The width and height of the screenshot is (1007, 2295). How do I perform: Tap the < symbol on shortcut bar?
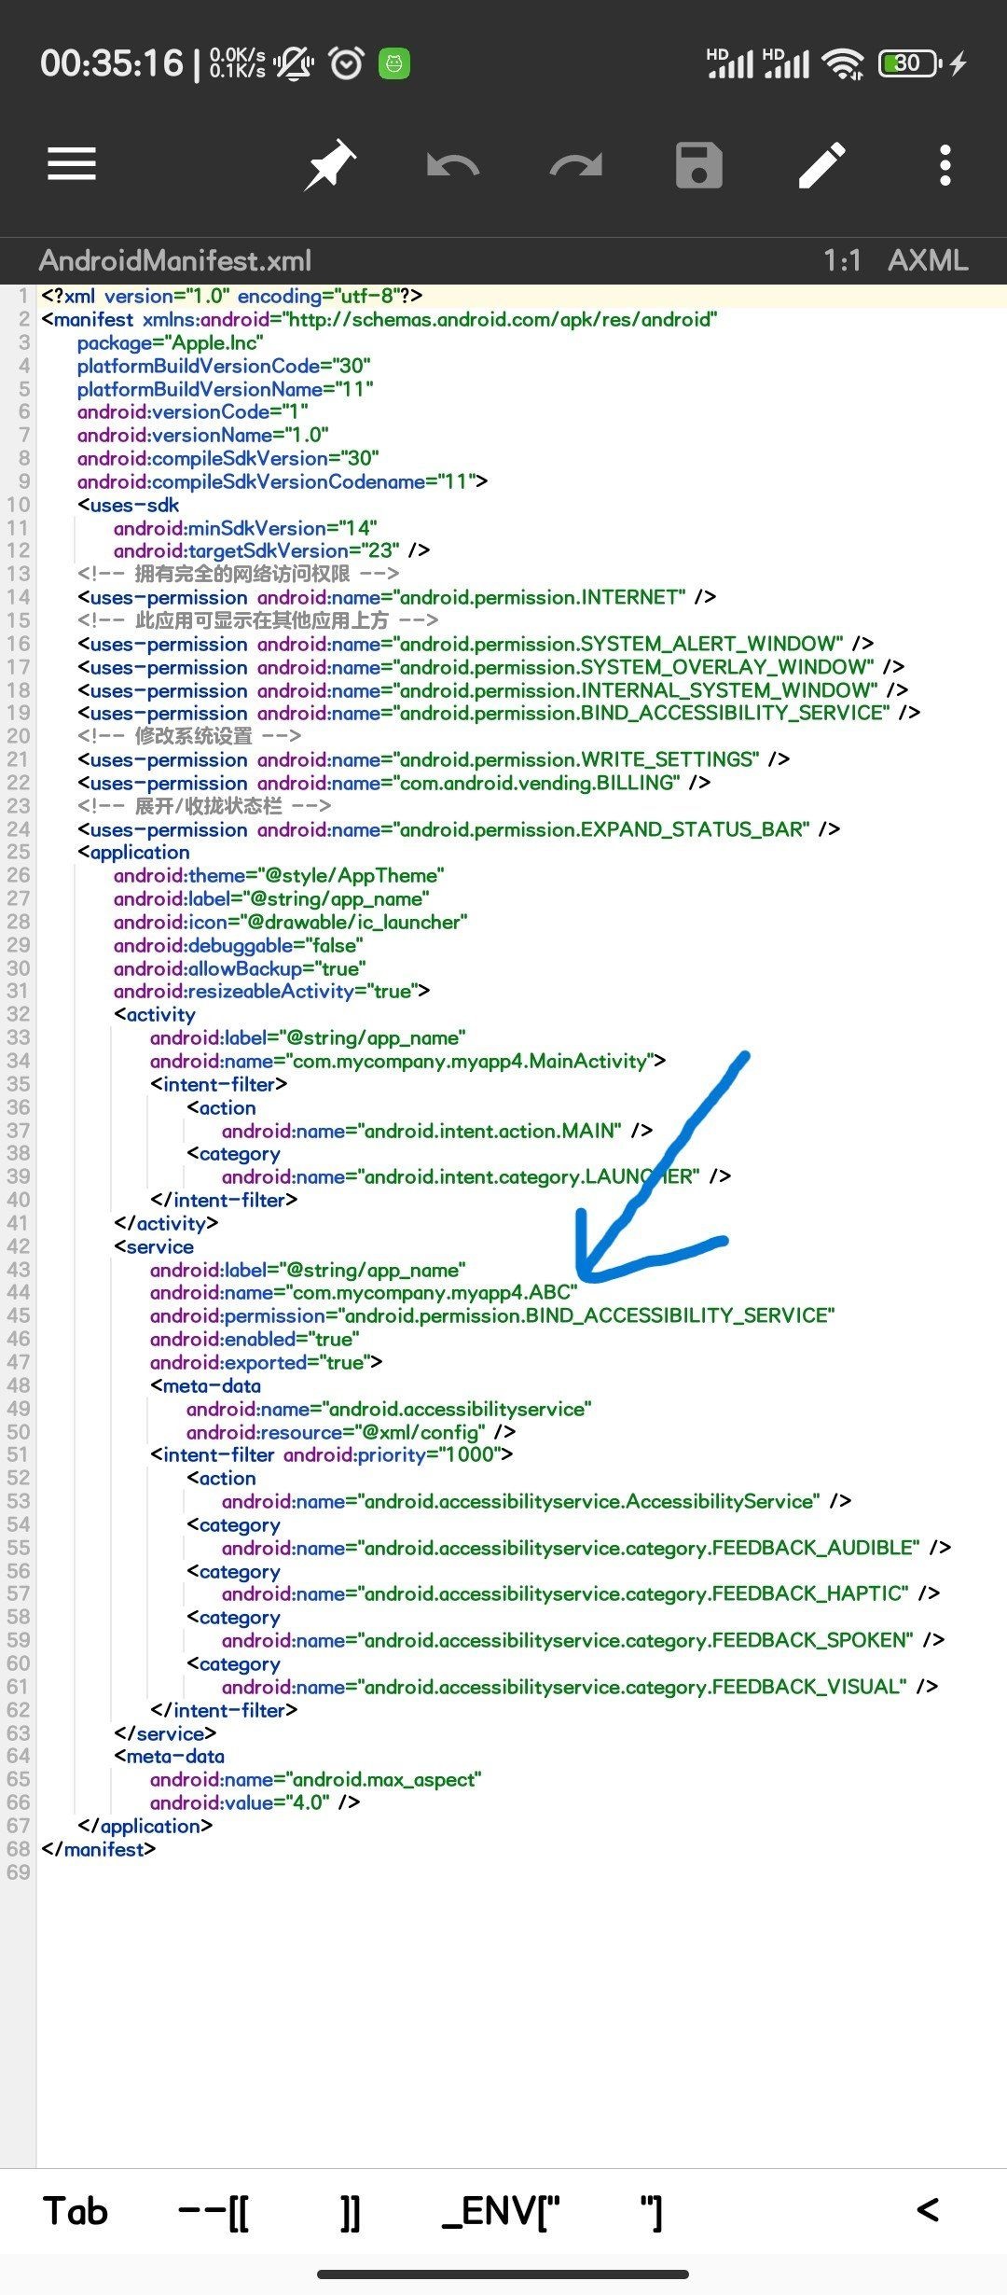tap(927, 2209)
